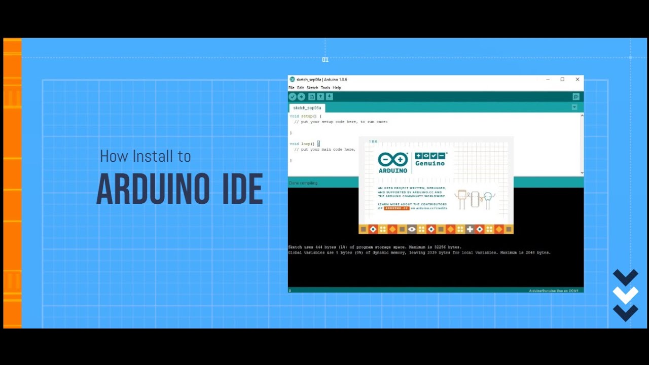649x365 pixels.
Task: Open the Tools menu
Action: coord(326,88)
